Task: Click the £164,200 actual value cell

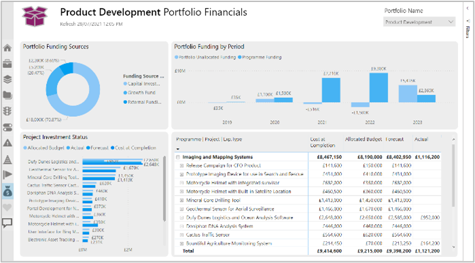Action: point(430,243)
